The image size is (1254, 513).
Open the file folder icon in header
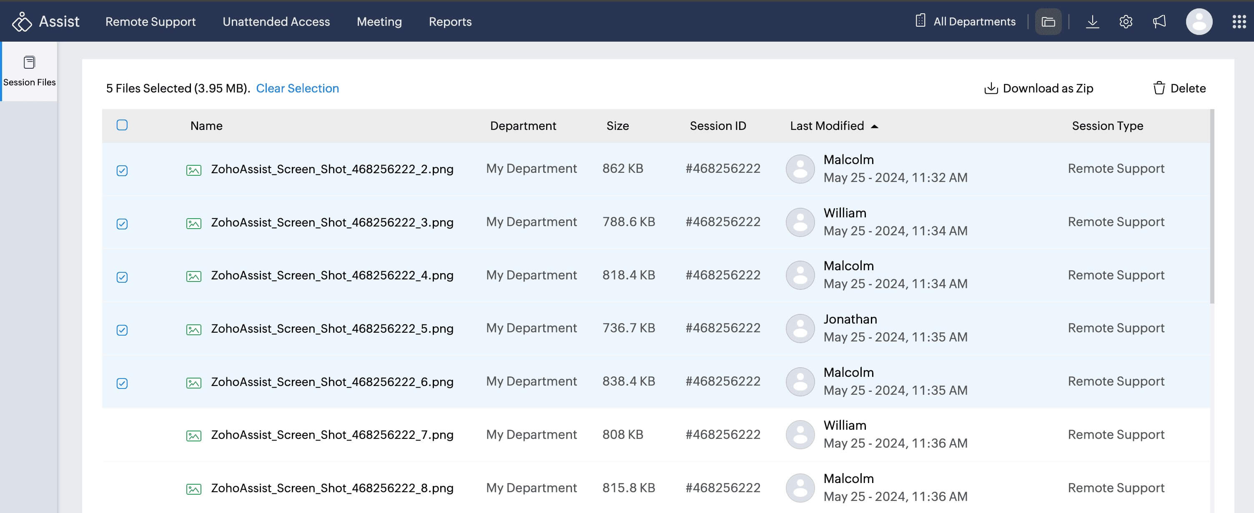point(1048,22)
